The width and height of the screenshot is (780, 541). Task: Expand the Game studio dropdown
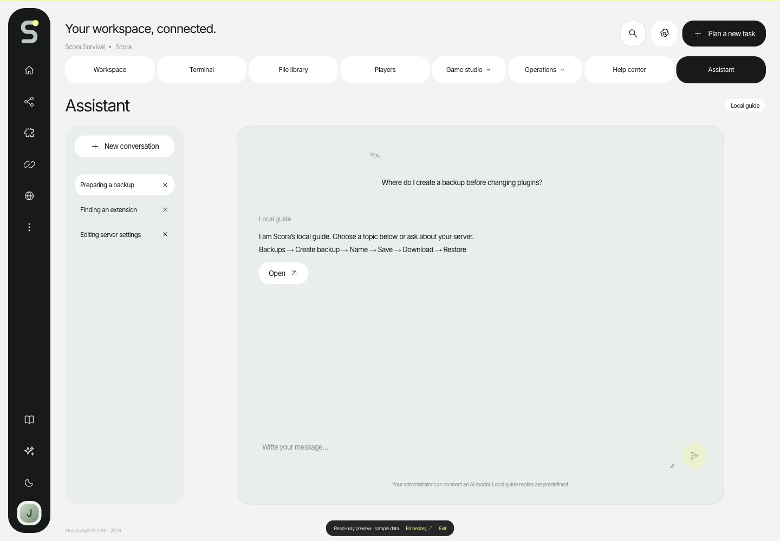point(469,70)
